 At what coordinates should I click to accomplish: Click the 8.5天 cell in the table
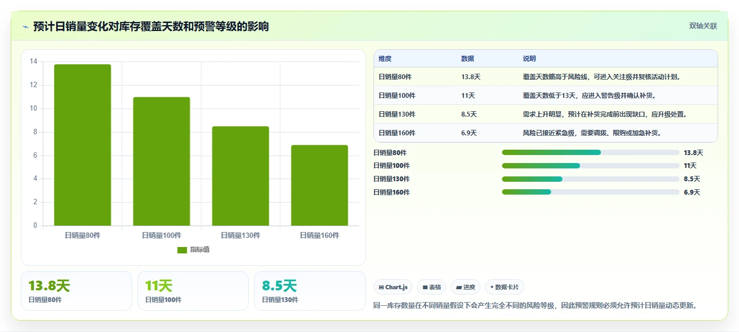[x=469, y=114]
